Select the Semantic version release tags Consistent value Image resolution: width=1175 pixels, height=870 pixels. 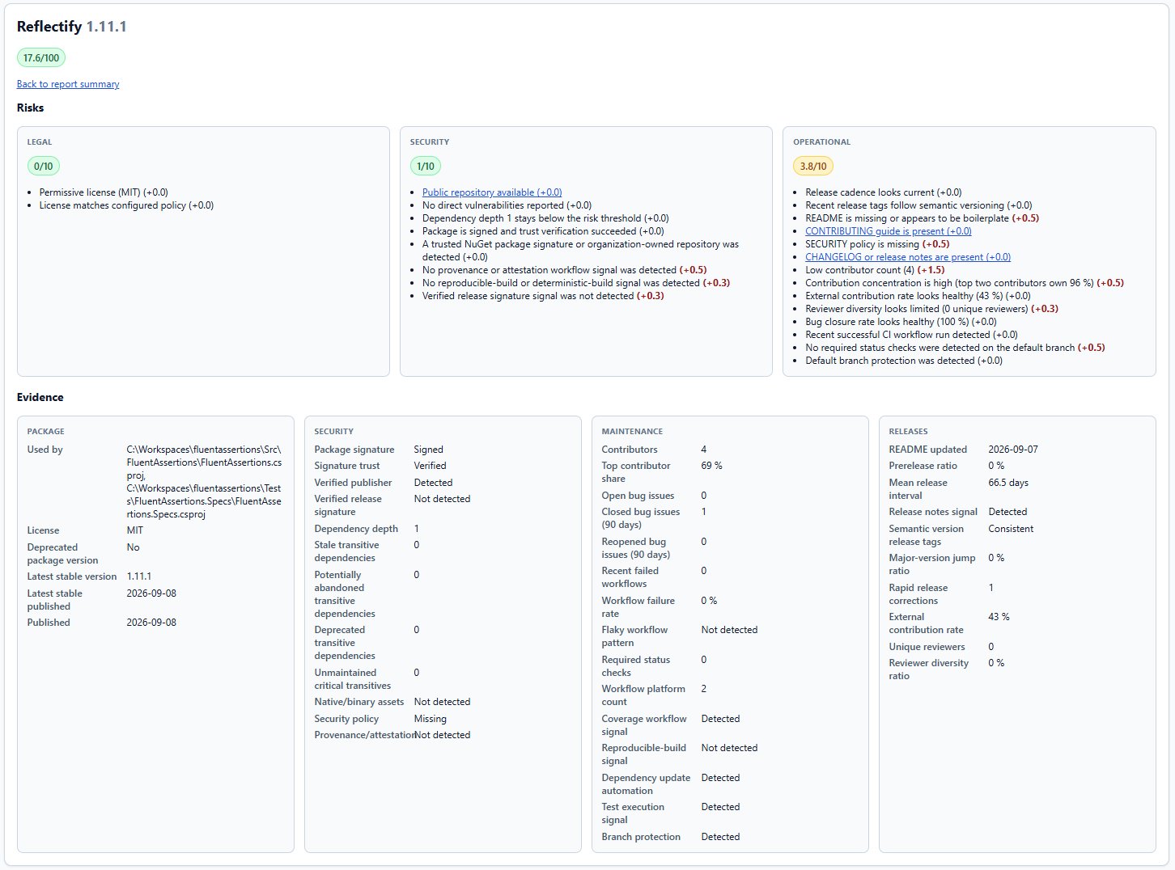coord(1012,529)
